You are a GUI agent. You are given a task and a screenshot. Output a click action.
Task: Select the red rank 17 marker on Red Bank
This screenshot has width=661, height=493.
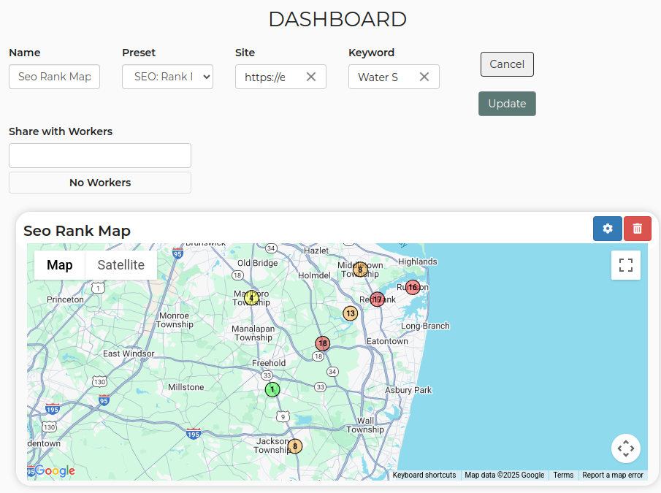coord(378,299)
